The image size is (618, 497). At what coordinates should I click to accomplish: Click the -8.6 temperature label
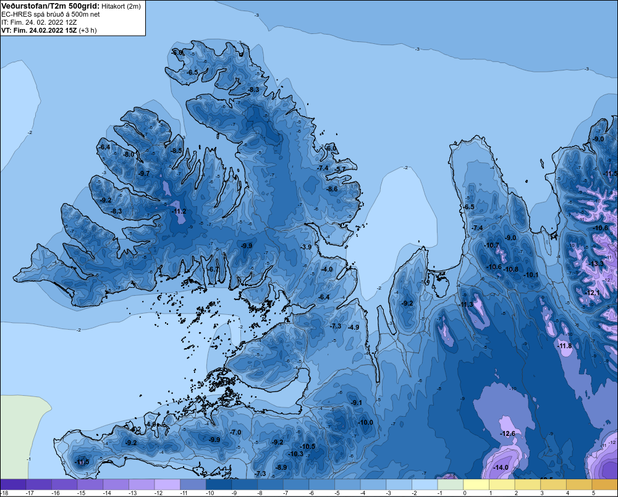[332, 189]
